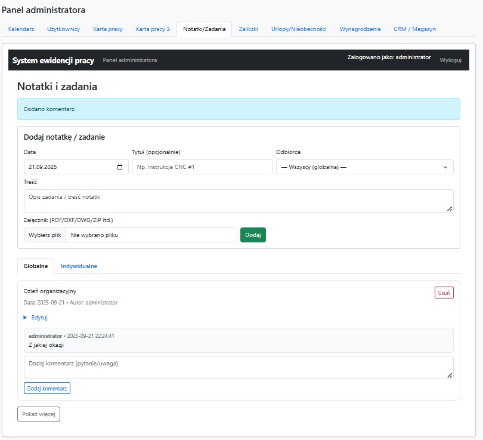Click the System ewidencji pracy brand link
The height and width of the screenshot is (440, 483).
pos(54,60)
